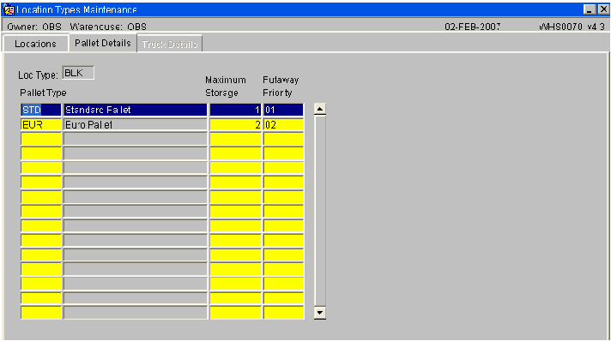Screen dimensions: 611x341
Task: Click the Maximum Storage column header
Action: (x=226, y=87)
